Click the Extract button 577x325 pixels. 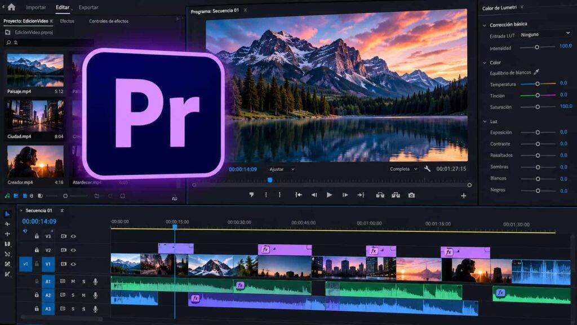(396, 195)
